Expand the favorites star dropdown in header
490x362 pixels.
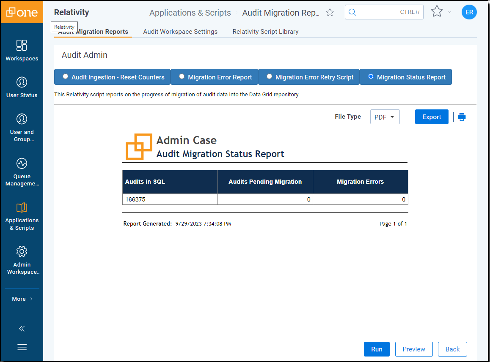[449, 12]
